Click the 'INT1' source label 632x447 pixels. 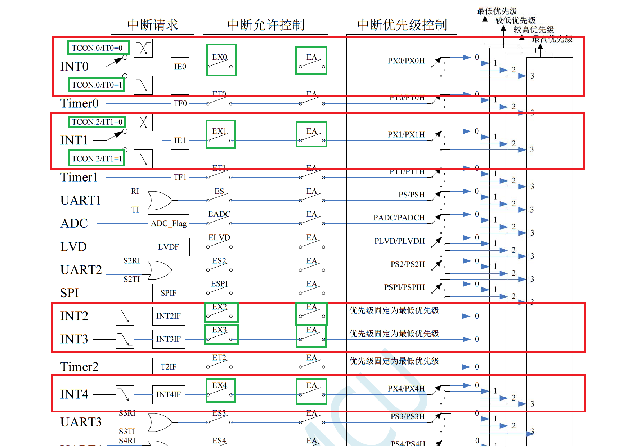point(74,140)
